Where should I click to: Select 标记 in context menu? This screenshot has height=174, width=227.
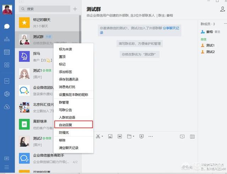(x=73, y=64)
